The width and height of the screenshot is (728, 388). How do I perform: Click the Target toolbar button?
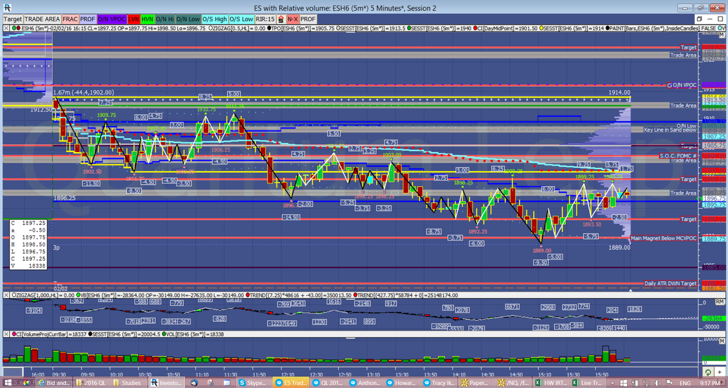click(13, 19)
